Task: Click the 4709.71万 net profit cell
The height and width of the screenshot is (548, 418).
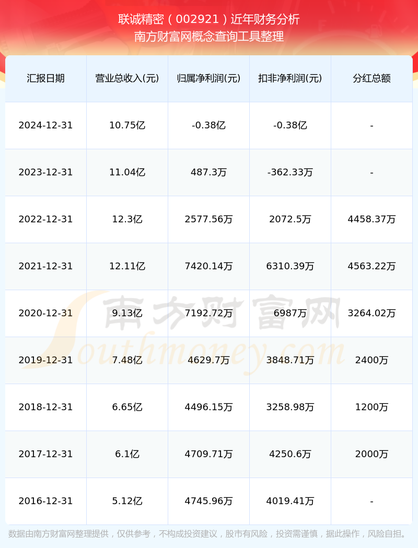Action: [208, 454]
